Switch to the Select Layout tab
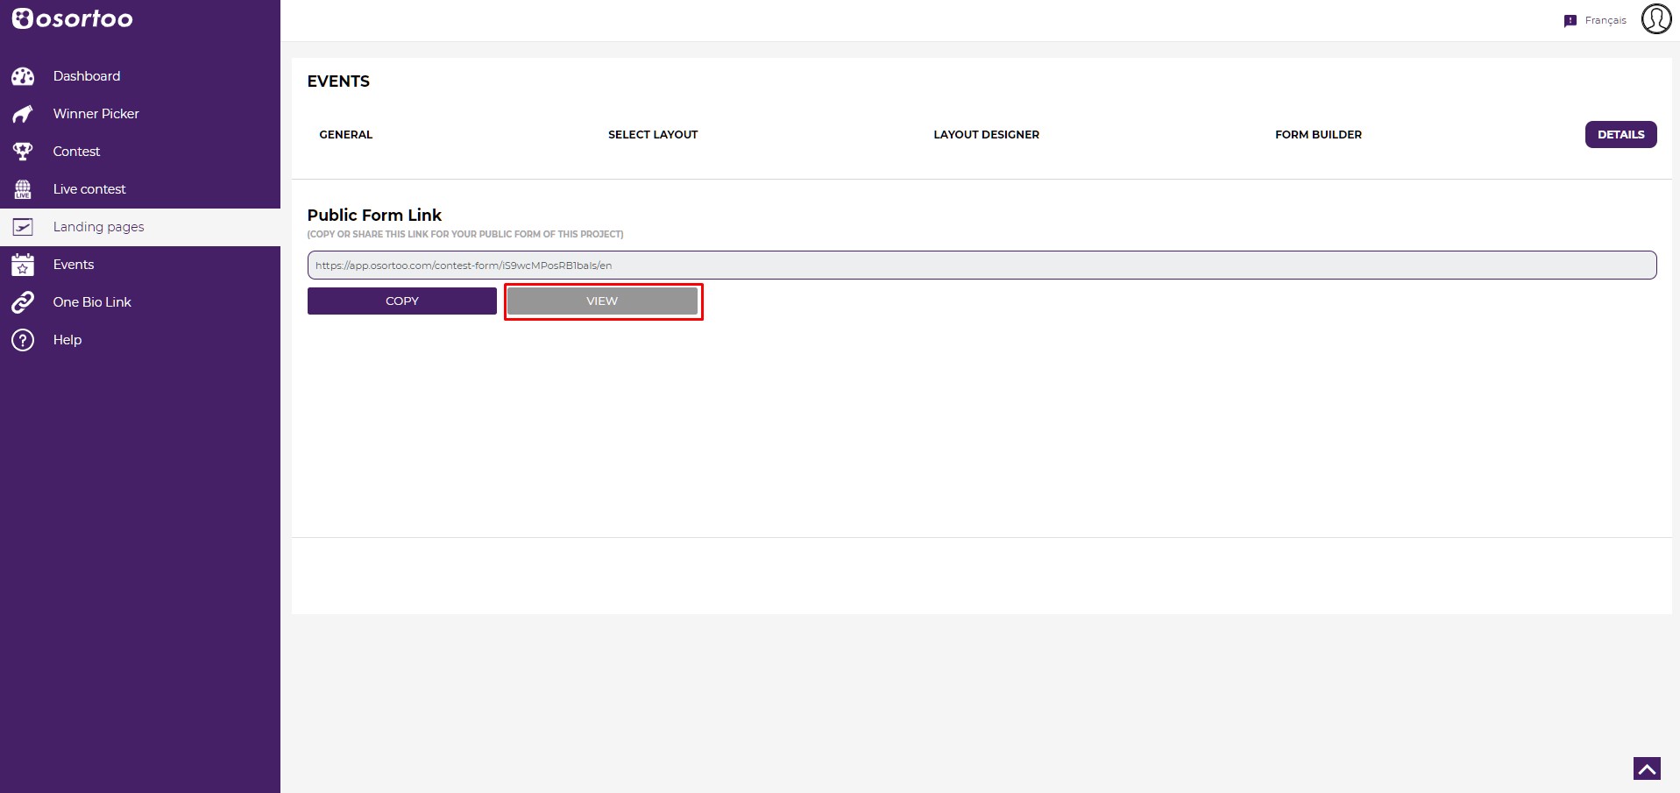This screenshot has width=1680, height=793. (x=653, y=135)
